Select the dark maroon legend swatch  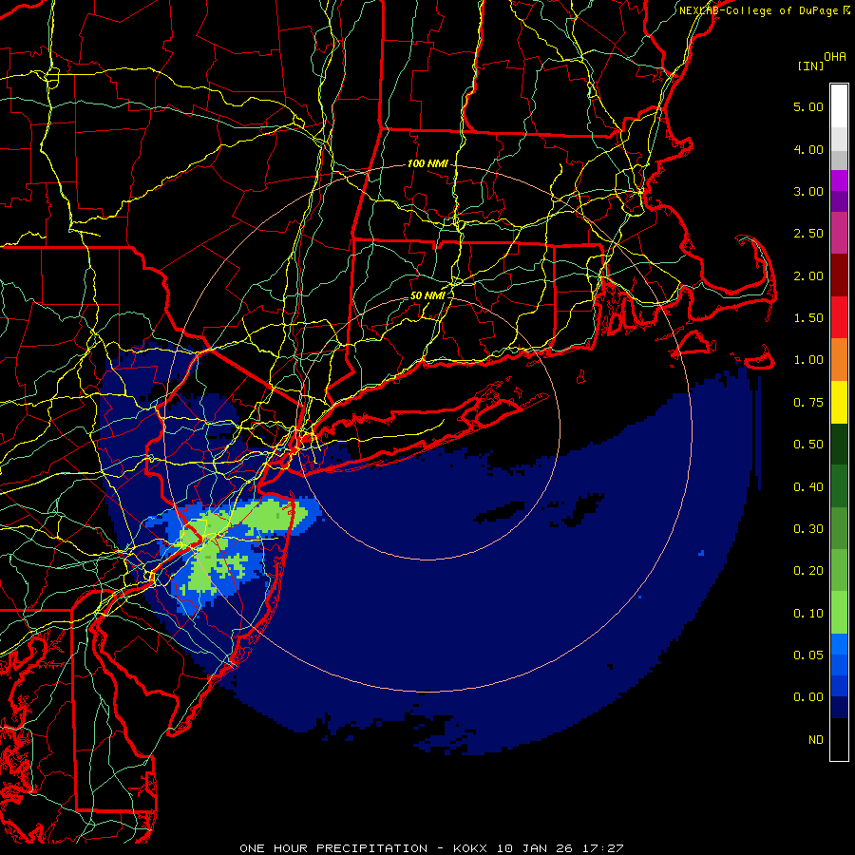[x=839, y=275]
